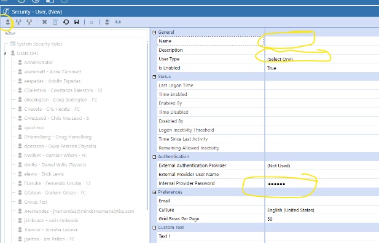
Task: Click the user tree vertical scrollbar
Action: pyautogui.click(x=147, y=126)
